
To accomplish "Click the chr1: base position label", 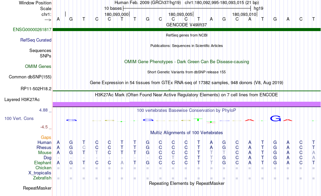I will 46,14.
